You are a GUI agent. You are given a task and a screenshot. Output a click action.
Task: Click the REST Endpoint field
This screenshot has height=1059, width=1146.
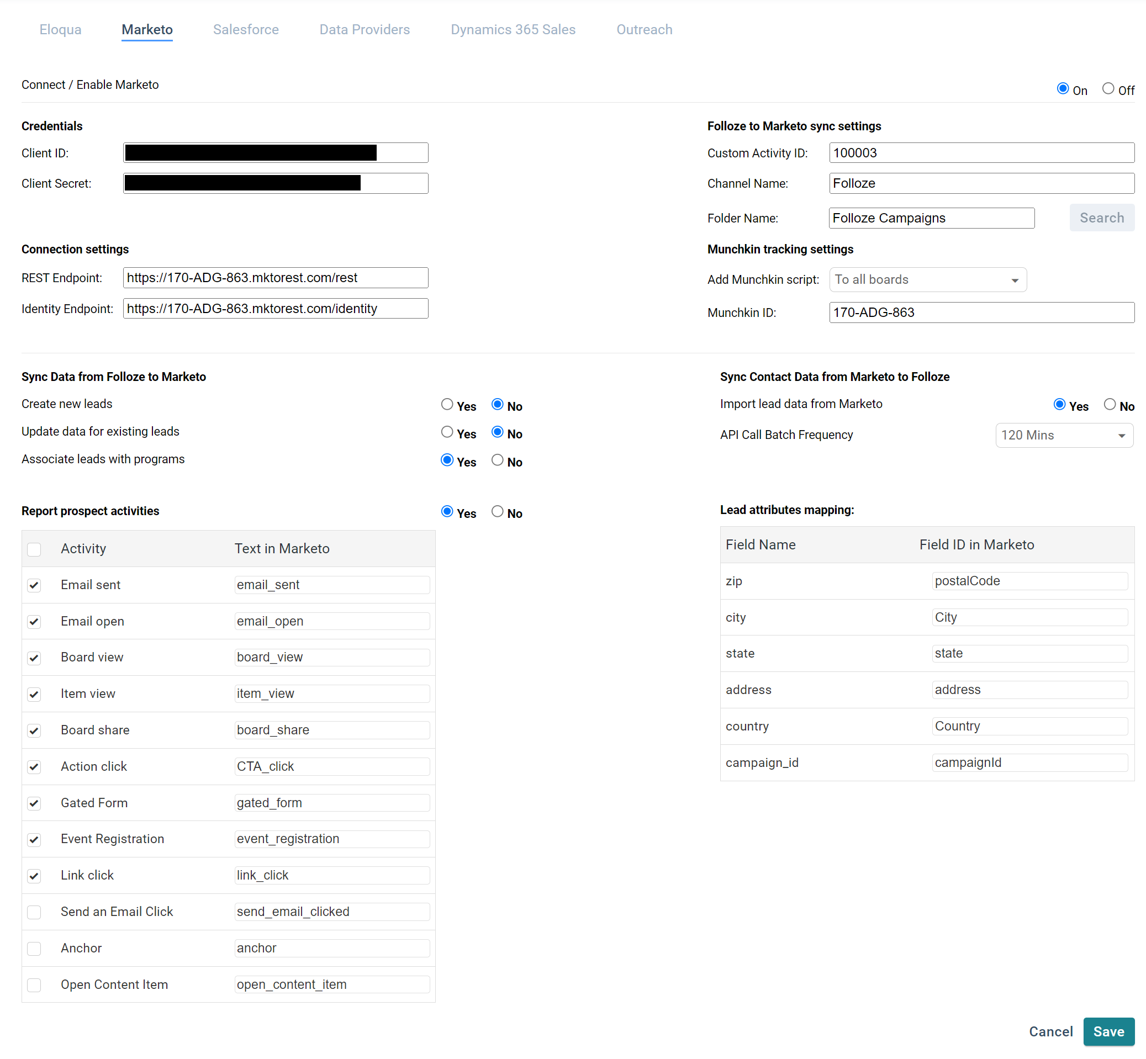coord(275,278)
